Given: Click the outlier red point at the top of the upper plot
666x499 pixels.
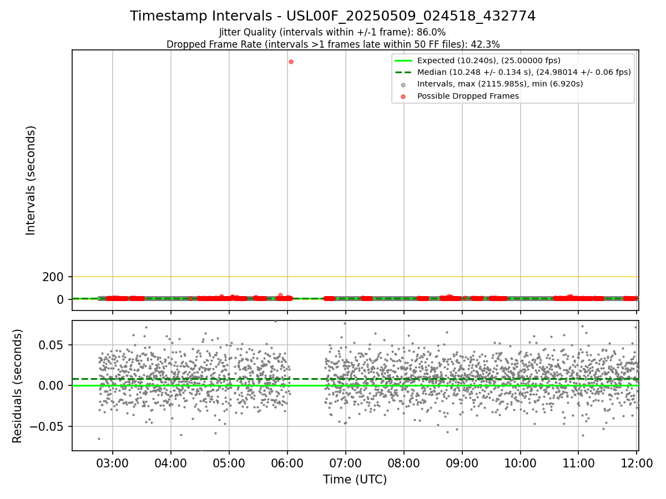Looking at the screenshot, I should (291, 62).
